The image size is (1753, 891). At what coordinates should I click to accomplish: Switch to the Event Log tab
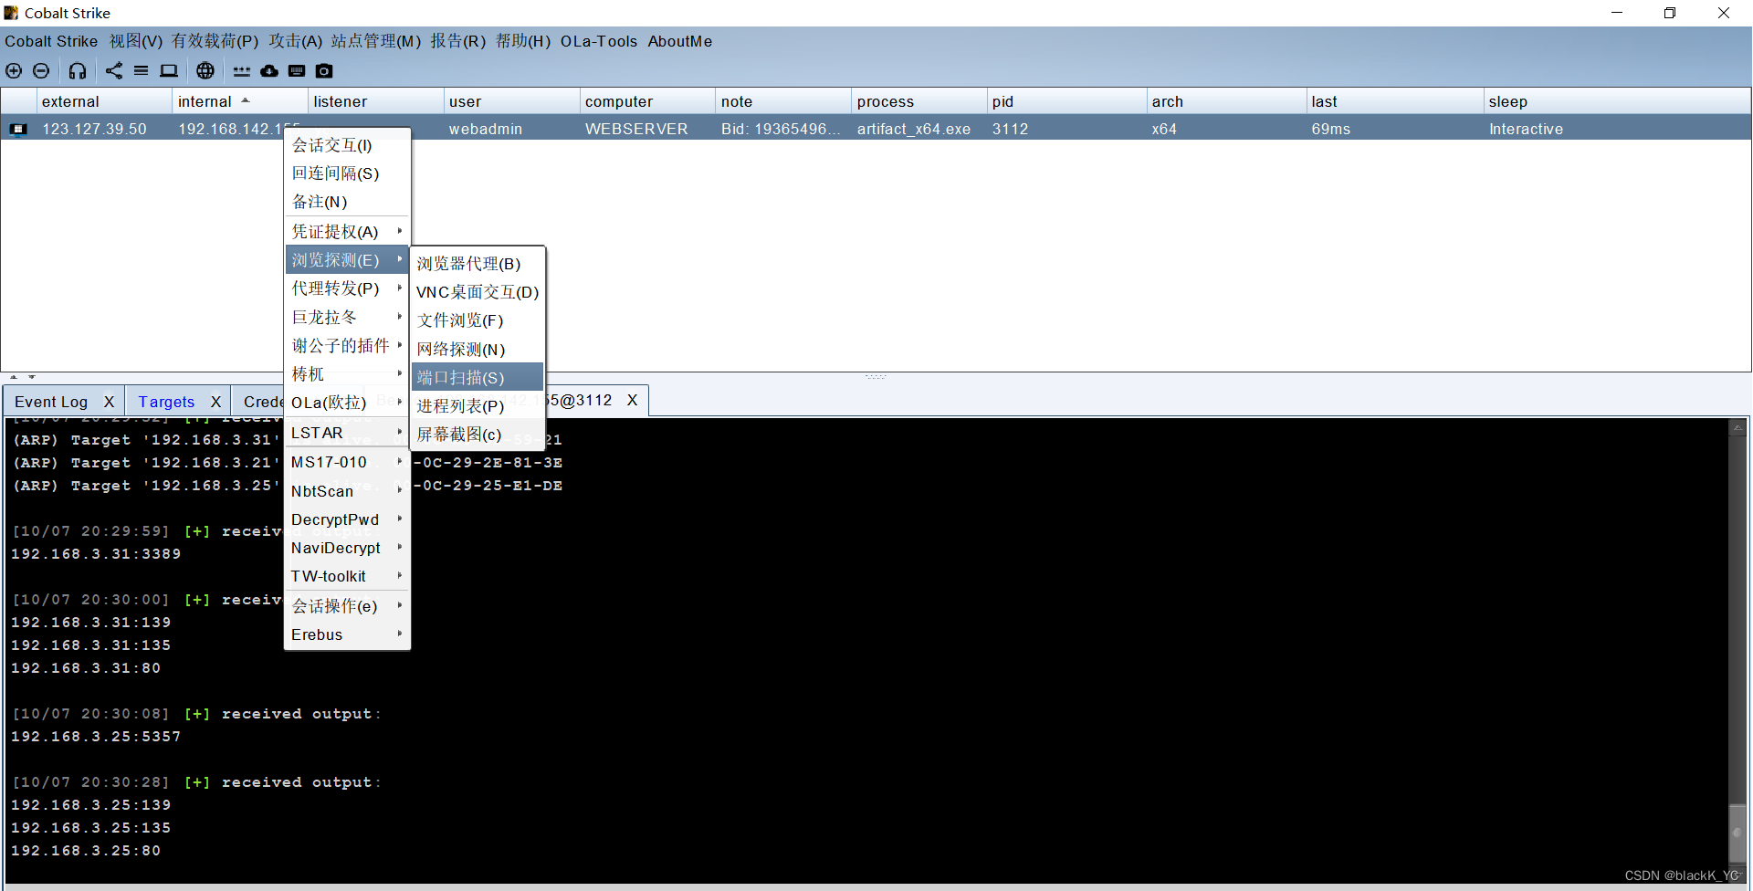tap(50, 401)
